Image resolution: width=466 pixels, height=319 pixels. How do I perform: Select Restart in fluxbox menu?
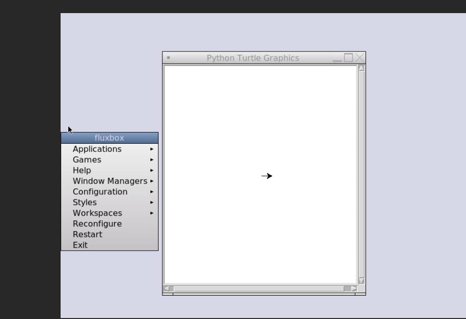(110, 235)
